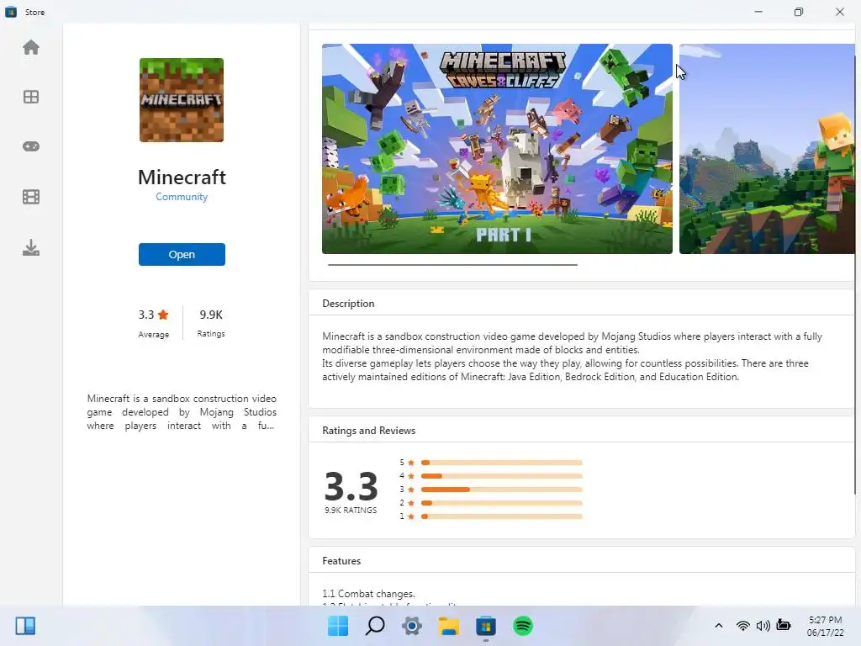Click the page vertical scrollbar
The width and height of the screenshot is (861, 646).
pos(855,275)
